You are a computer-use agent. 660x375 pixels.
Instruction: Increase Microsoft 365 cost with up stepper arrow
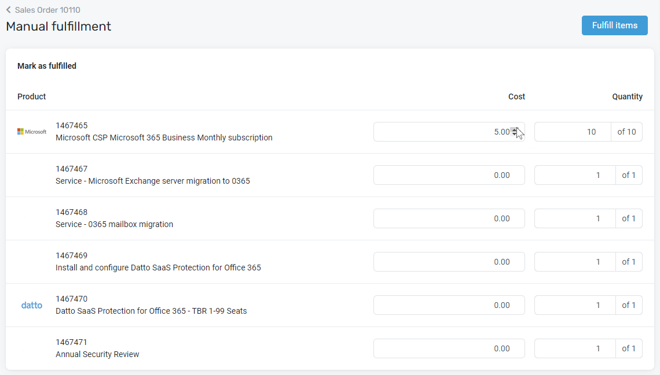(x=514, y=129)
